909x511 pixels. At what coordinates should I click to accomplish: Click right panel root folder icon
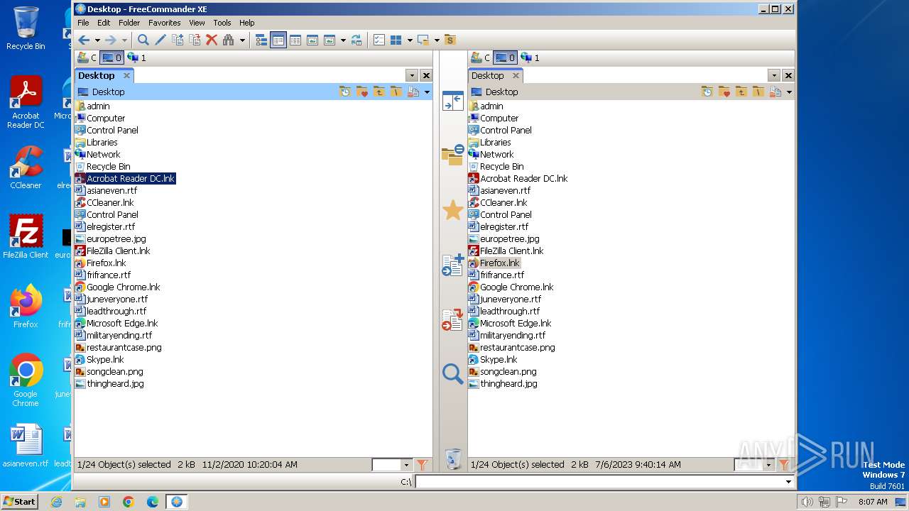758,92
